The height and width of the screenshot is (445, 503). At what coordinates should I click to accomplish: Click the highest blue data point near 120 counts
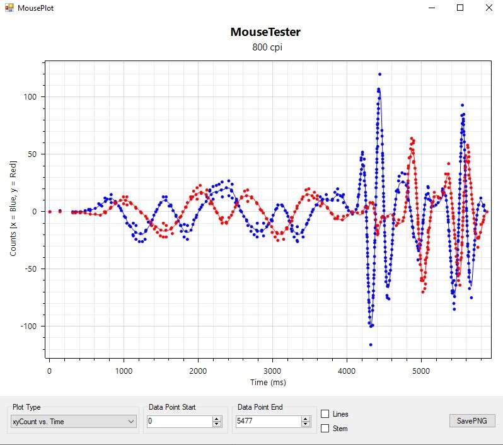(x=379, y=74)
